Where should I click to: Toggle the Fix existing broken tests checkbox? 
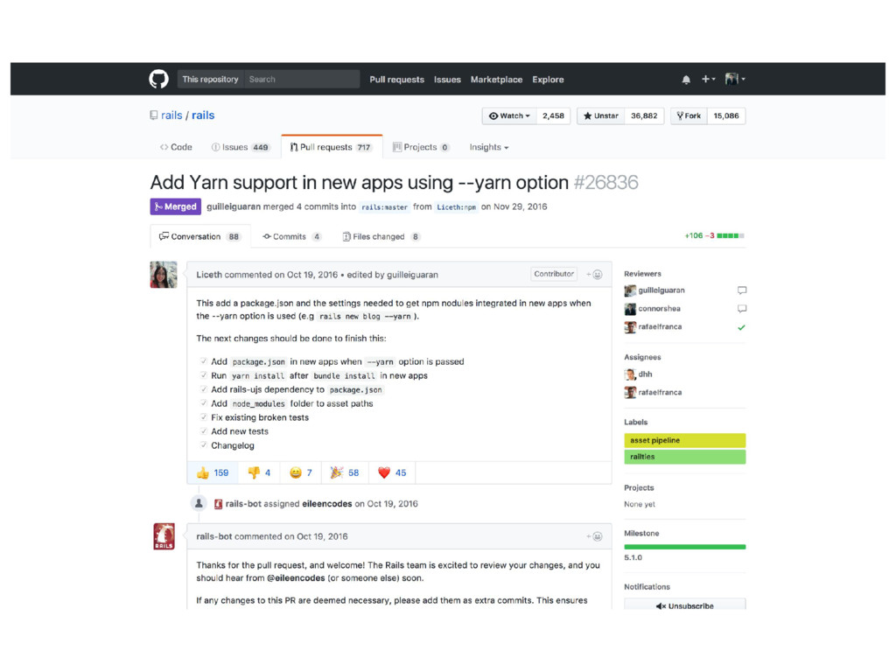(x=203, y=417)
